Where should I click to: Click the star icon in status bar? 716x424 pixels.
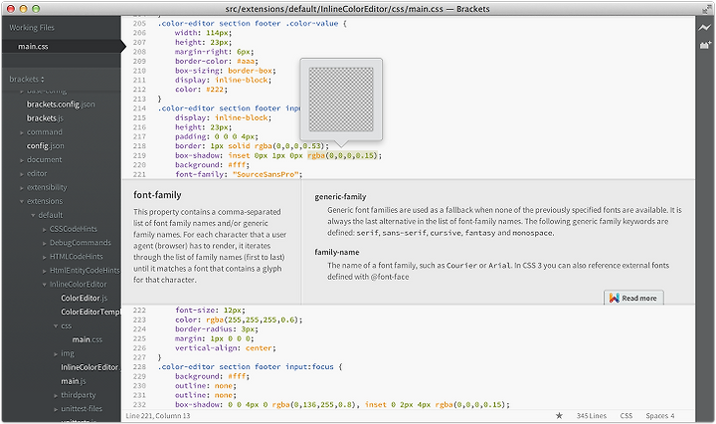click(559, 415)
